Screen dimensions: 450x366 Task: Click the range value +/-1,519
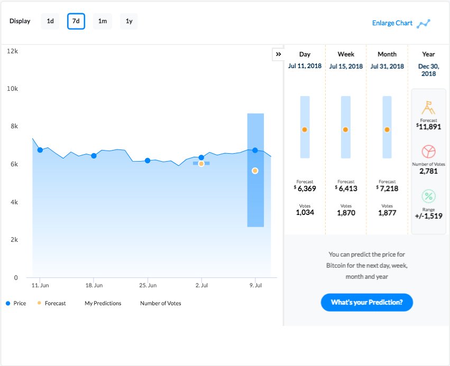tap(428, 216)
